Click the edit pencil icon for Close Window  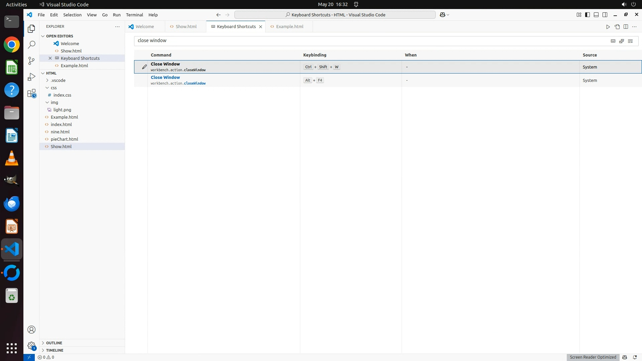[x=144, y=67]
